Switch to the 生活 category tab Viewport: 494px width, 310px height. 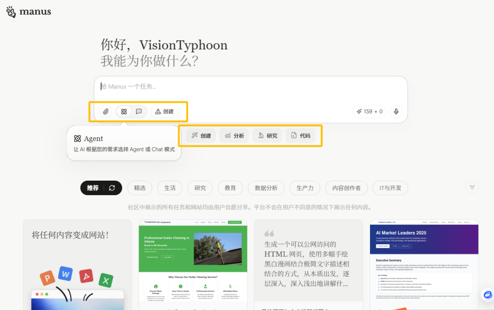(x=170, y=188)
